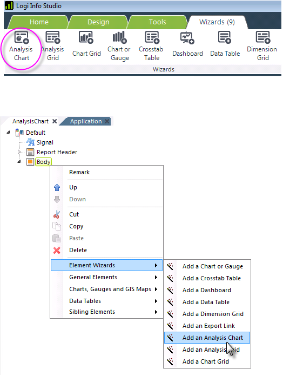Choose Add a Dashboard text
Screen dimensions: 283x375
pyautogui.click(x=207, y=290)
